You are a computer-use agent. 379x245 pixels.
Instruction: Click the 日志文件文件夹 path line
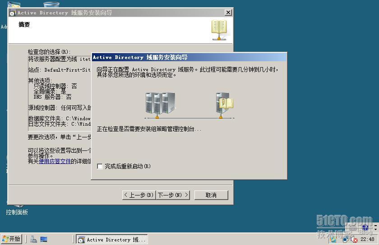[x=59, y=124]
